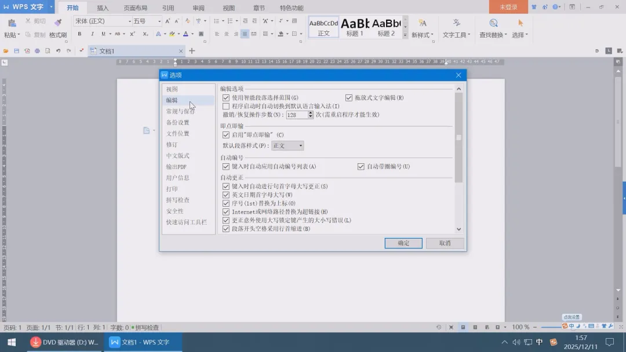Uncheck 使用智能段落选择范围(G) checkbox

tap(226, 98)
